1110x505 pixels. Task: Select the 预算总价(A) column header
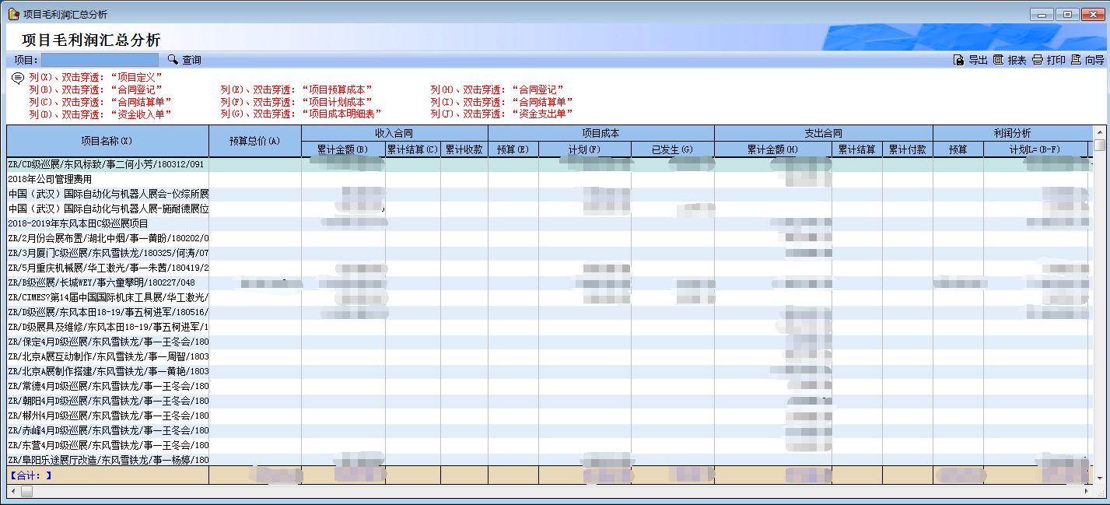[x=254, y=141]
